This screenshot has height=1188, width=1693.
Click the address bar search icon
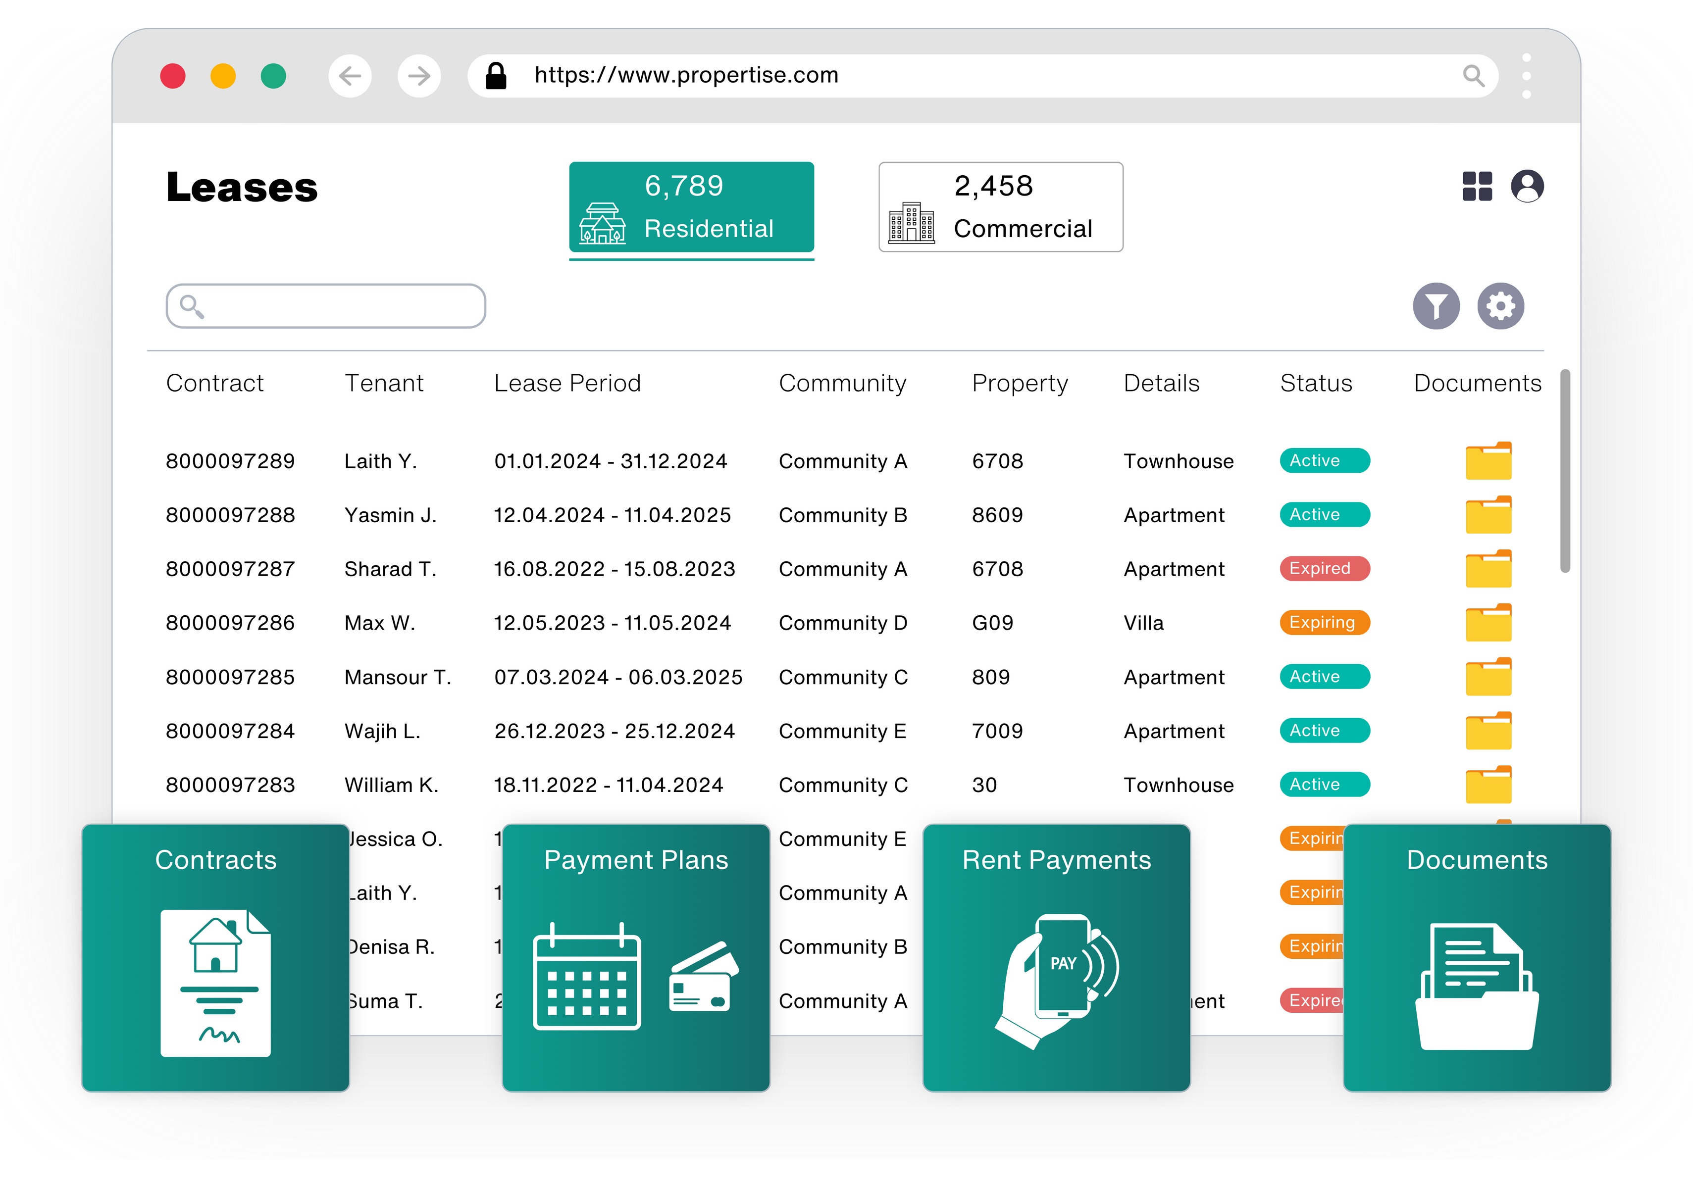point(1473,75)
